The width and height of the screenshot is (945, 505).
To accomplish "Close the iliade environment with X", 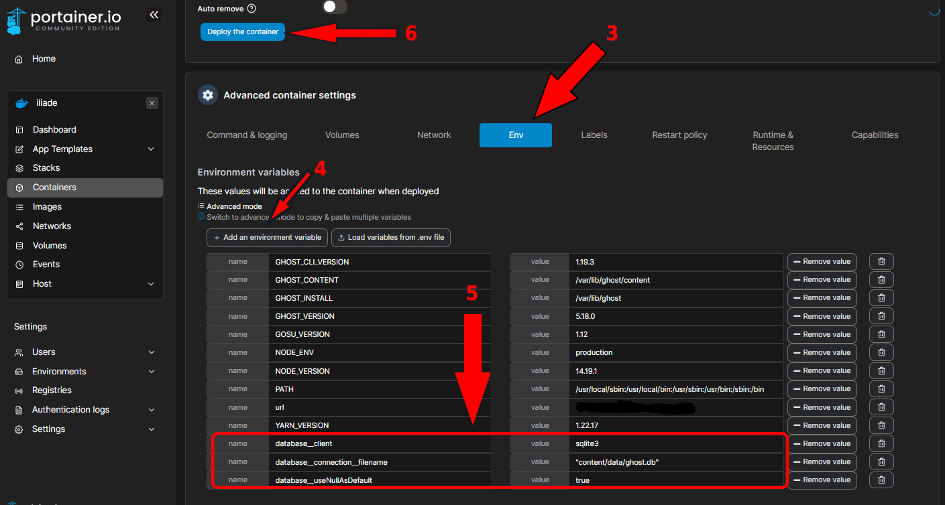I will pos(152,103).
